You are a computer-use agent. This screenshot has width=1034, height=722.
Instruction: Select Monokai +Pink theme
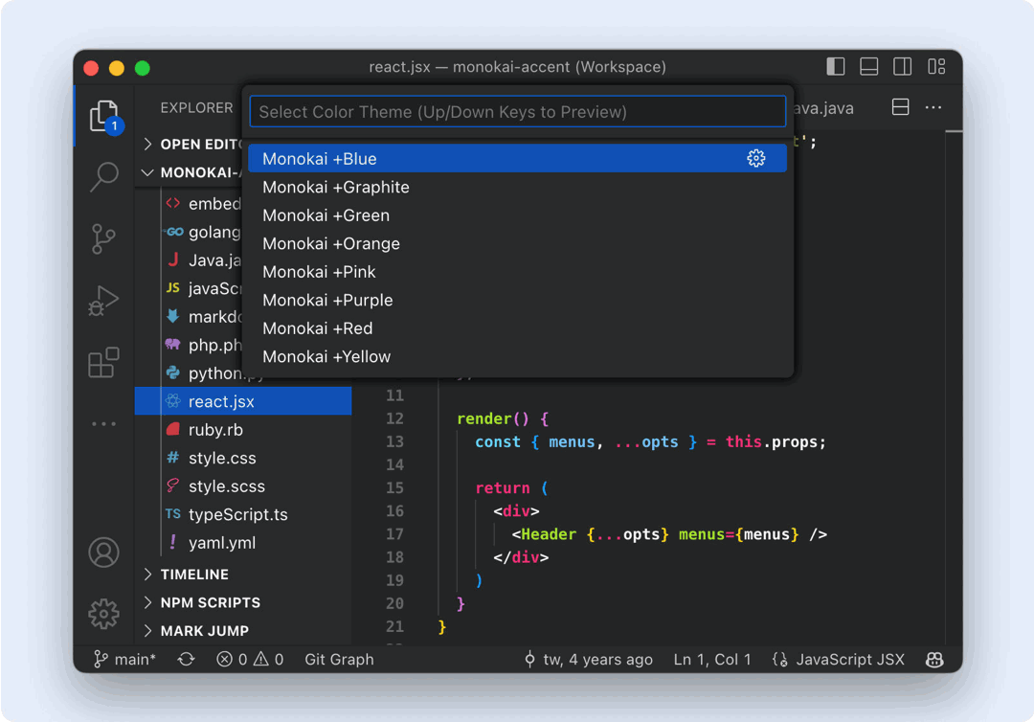pyautogui.click(x=517, y=272)
